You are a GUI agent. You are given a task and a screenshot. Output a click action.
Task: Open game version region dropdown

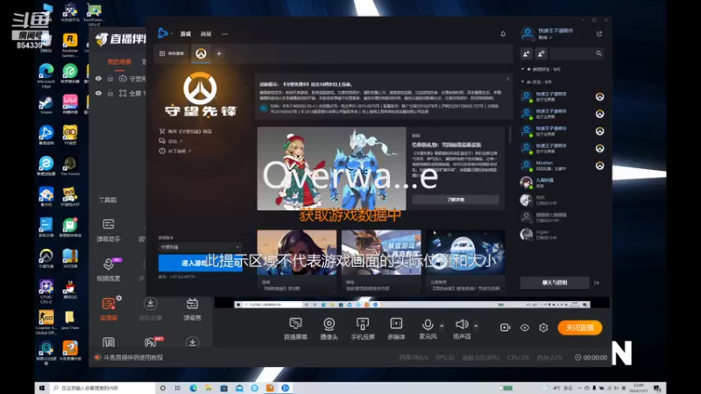tap(200, 247)
